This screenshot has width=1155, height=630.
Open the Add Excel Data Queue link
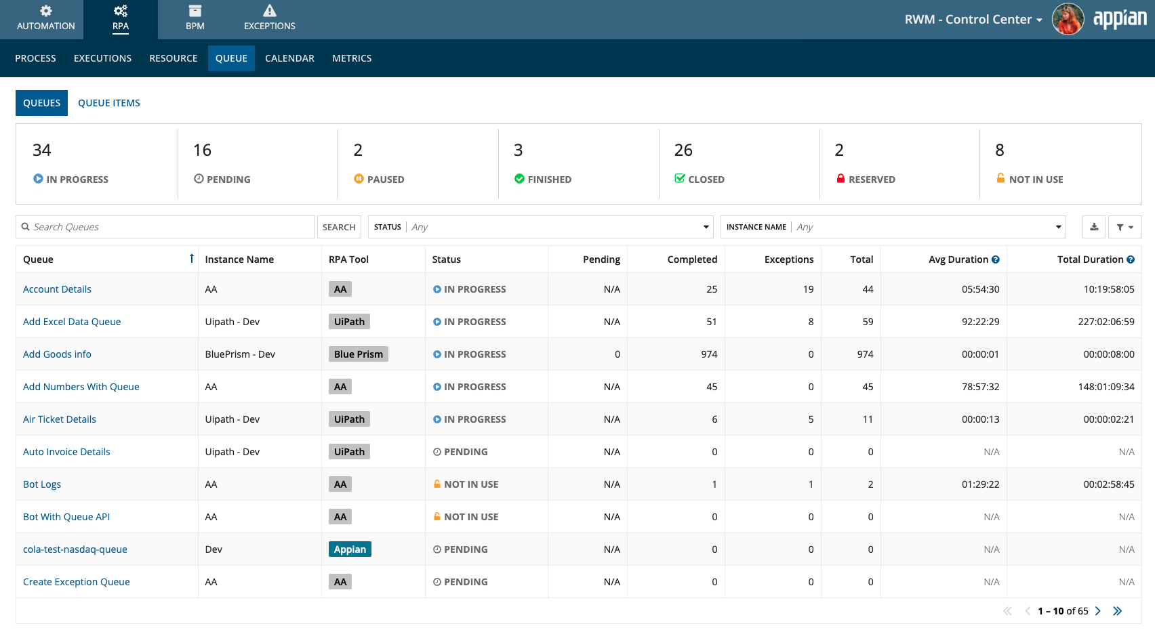click(72, 322)
